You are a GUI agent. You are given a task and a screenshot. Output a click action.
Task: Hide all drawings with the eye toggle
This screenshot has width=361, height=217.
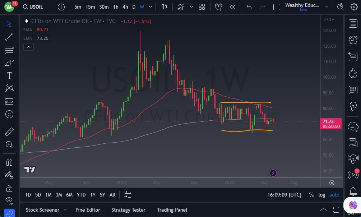coord(9,201)
